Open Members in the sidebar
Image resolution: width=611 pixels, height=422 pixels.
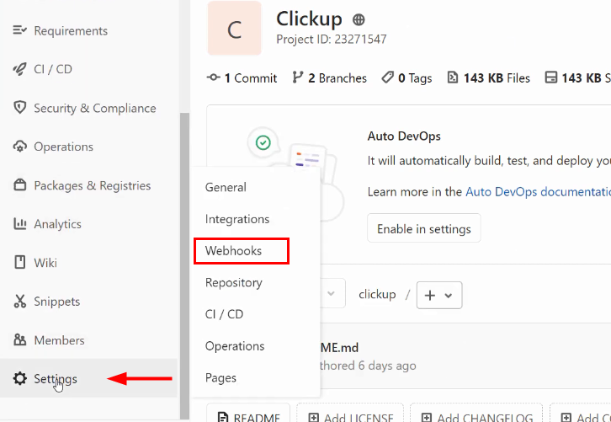[59, 340]
